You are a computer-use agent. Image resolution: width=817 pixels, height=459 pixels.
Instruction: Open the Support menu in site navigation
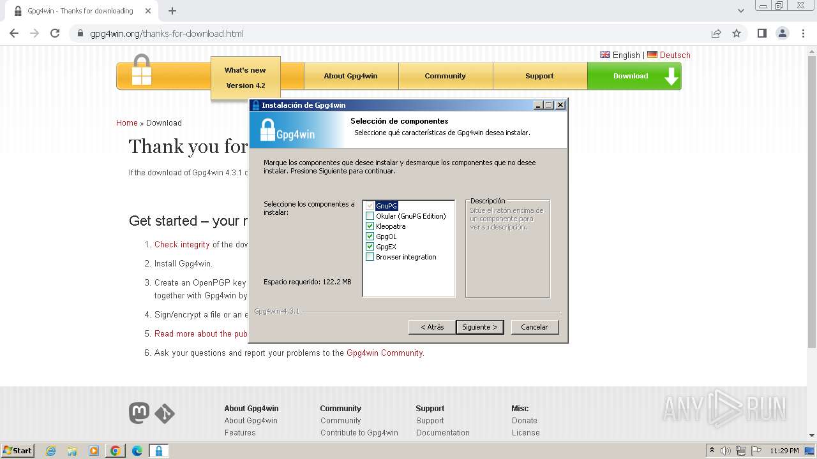coord(539,76)
